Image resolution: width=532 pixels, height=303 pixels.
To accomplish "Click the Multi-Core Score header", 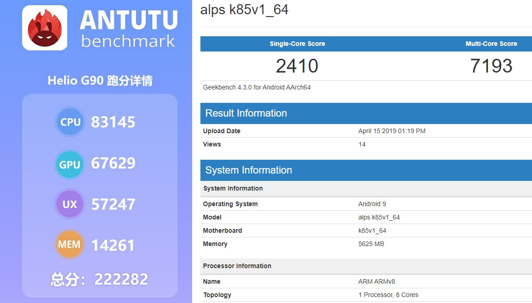I will click(x=491, y=44).
